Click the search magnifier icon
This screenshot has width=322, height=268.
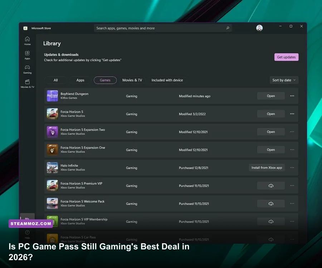click(228, 28)
